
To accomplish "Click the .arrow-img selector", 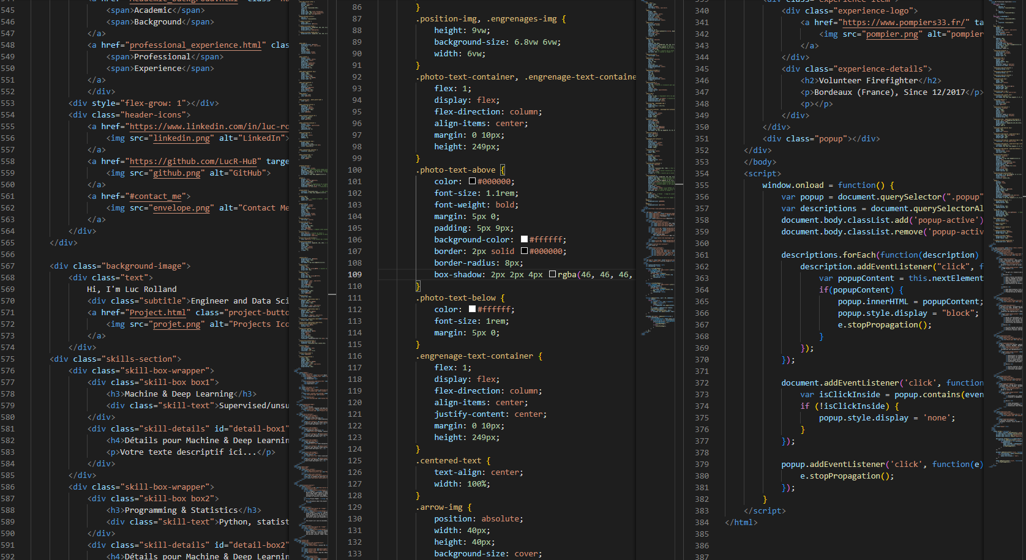I will (439, 507).
